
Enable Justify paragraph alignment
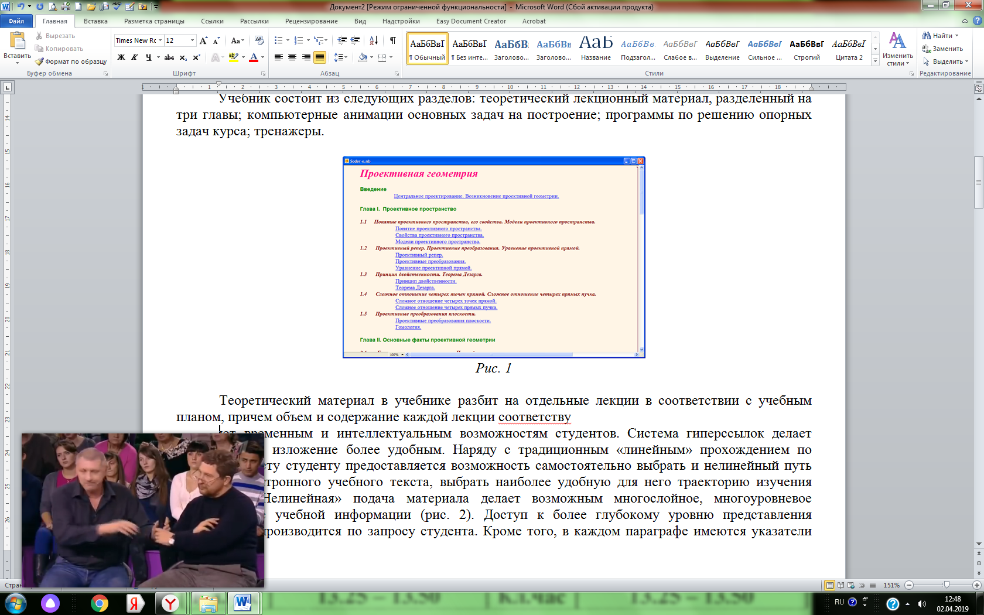[320, 57]
